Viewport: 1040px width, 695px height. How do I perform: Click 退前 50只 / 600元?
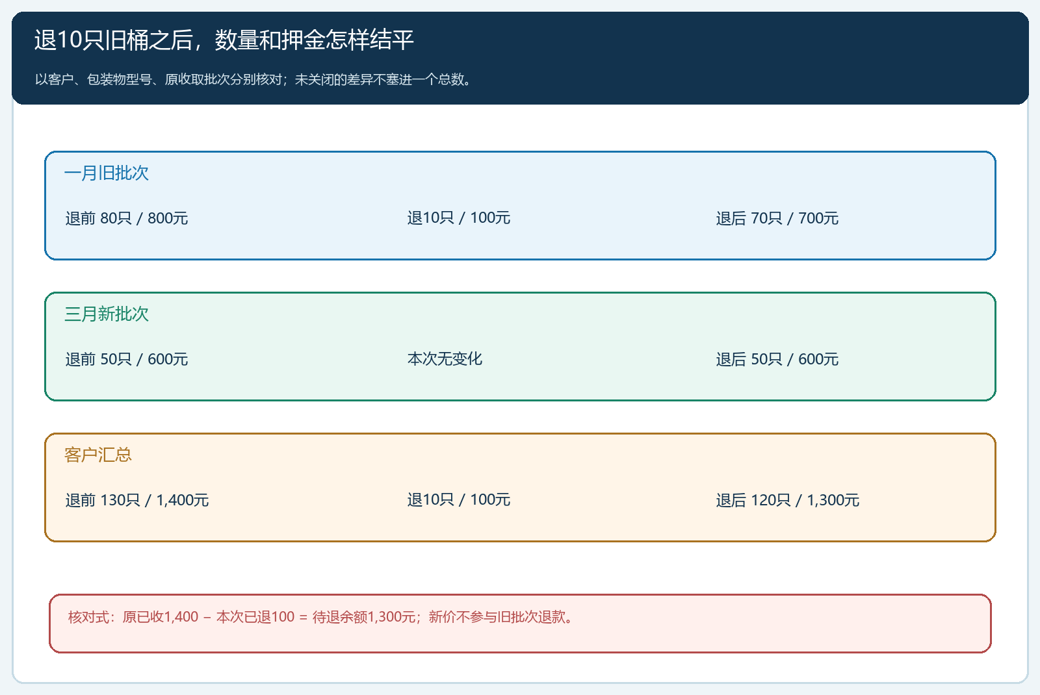(127, 359)
